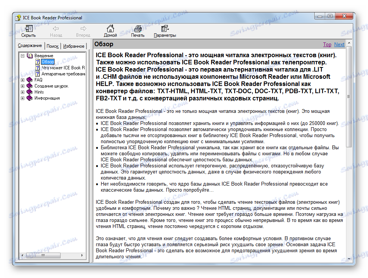Click the book icon beside Информация
Image resolution: width=368 pixels, height=278 pixels.
pyautogui.click(x=30, y=98)
